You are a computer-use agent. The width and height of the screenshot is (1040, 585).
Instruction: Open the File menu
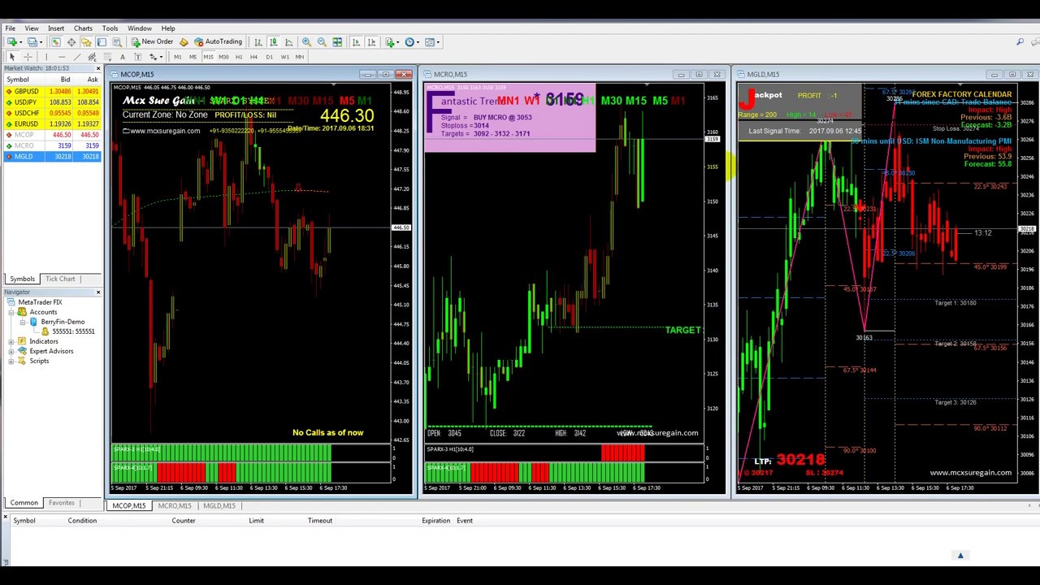(11, 28)
